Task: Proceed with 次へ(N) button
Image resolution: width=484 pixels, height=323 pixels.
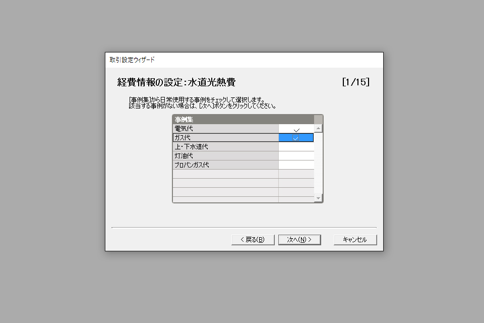Action: (x=299, y=240)
